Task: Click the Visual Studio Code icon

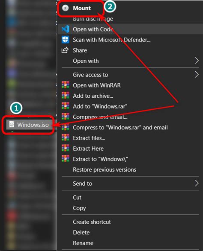Action: (66, 29)
